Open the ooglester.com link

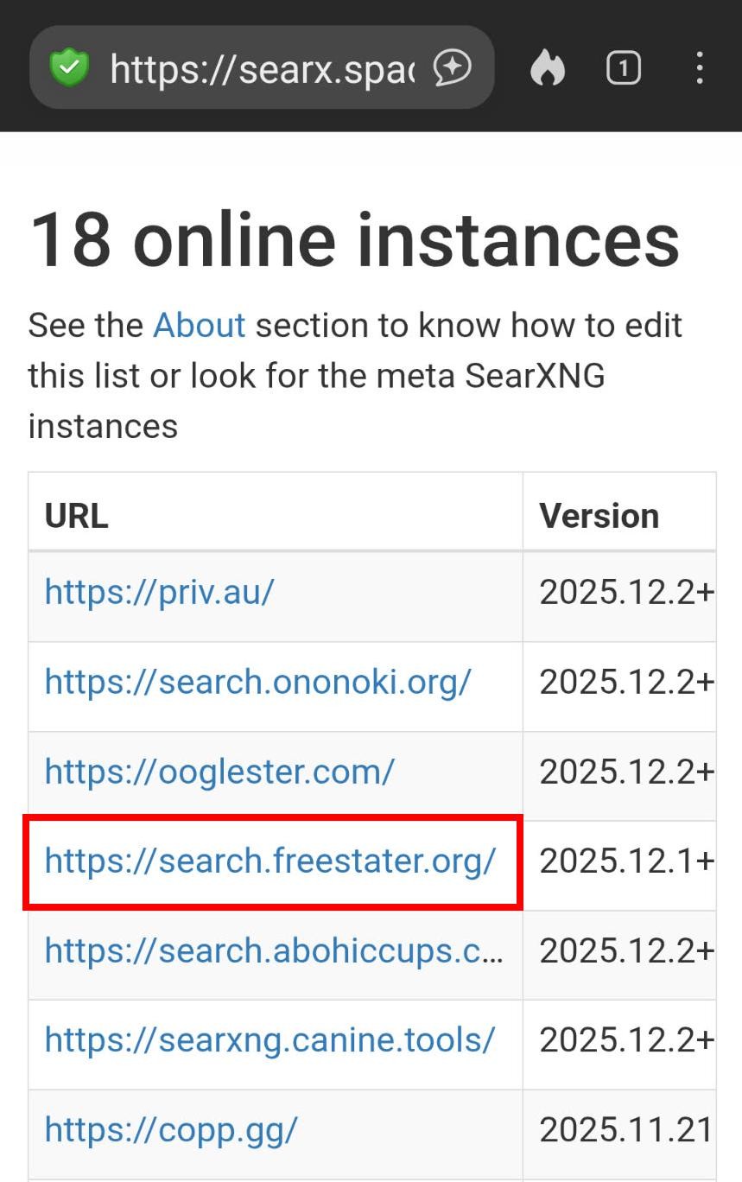click(x=219, y=772)
